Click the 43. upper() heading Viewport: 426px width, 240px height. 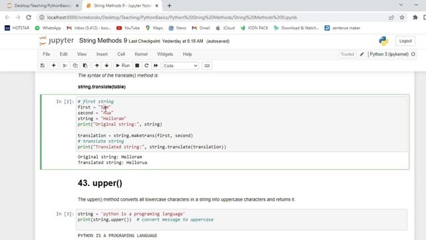(100, 183)
